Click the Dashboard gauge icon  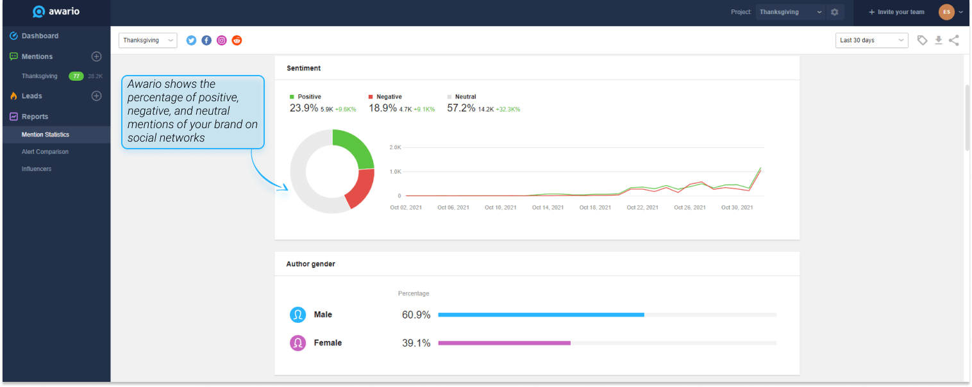coord(13,36)
